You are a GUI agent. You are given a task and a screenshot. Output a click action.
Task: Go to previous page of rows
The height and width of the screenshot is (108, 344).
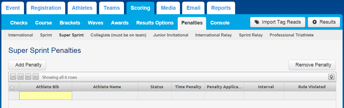point(20,77)
